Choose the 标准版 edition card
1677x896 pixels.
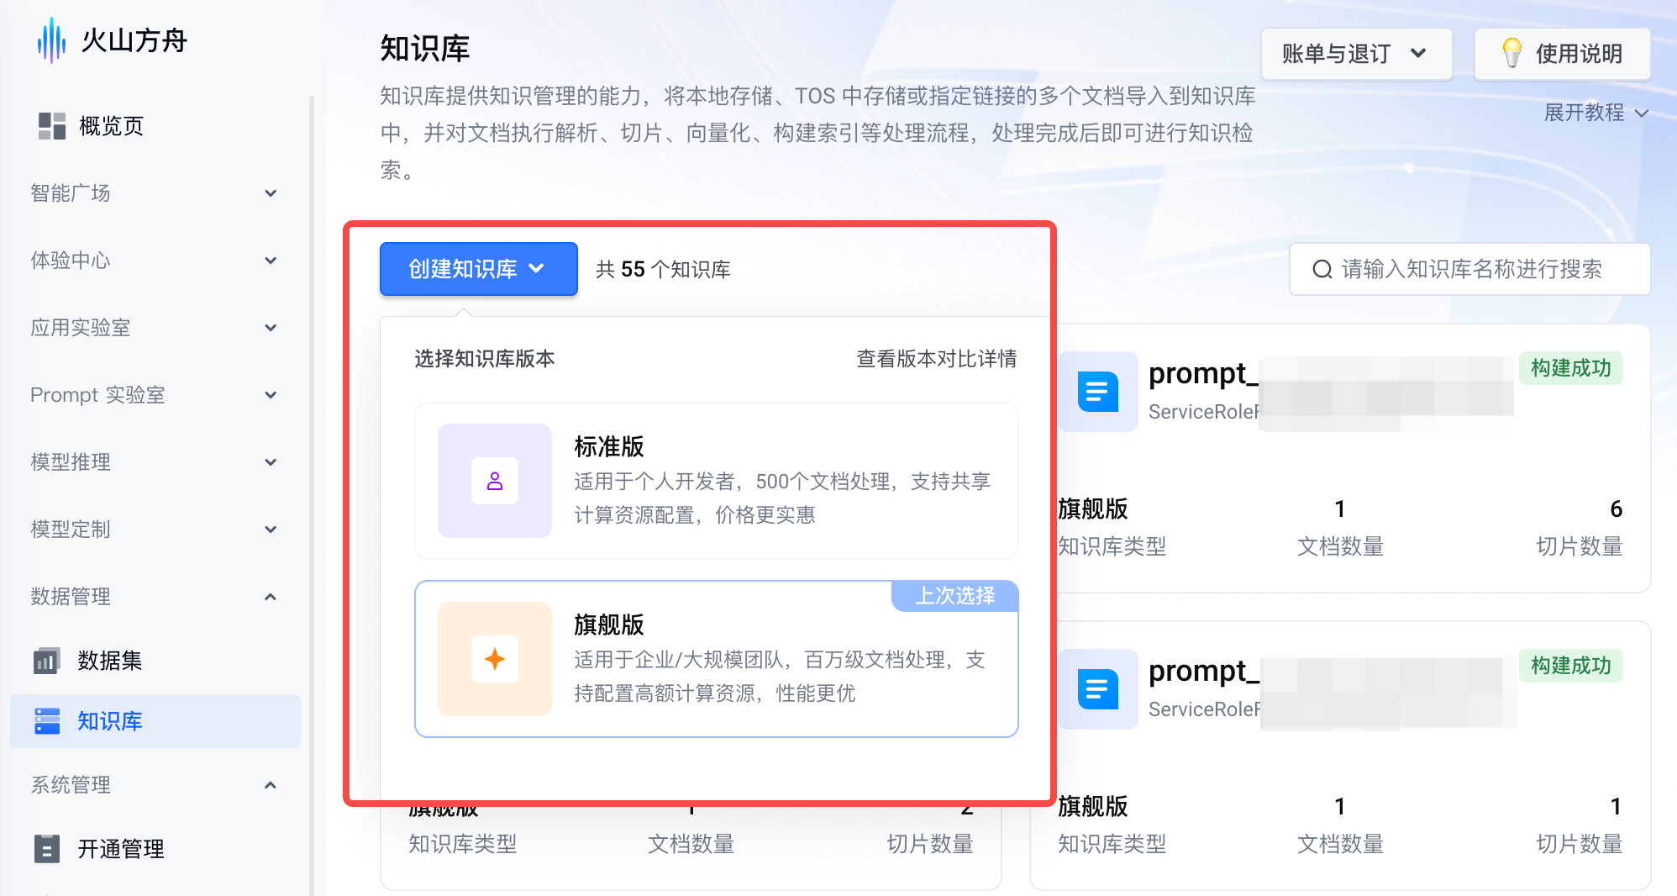point(716,481)
